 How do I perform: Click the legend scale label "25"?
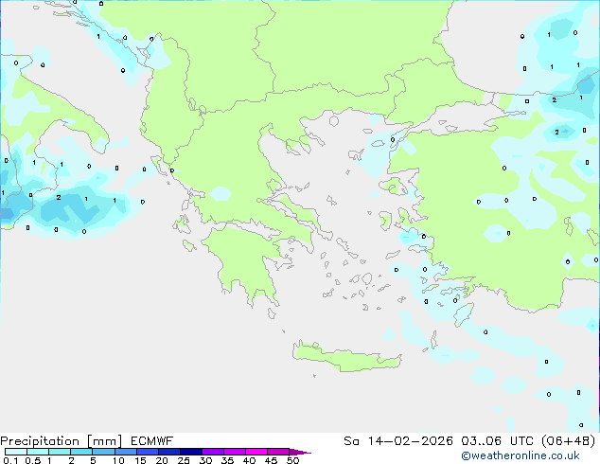click(x=184, y=460)
